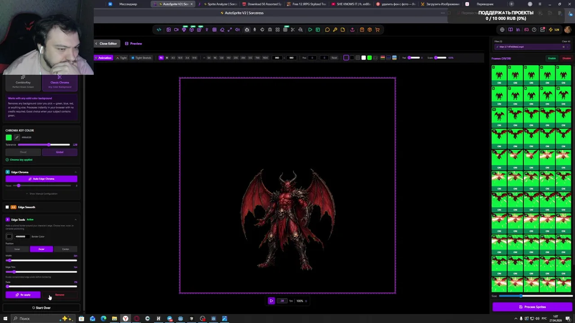Enable all frames with the Enable button
This screenshot has height=323, width=575.
[552, 58]
